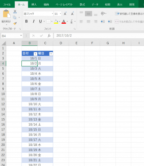The height and width of the screenshot is (166, 144).
Task: Expand the font size dropdown showing 11
Action: tap(60, 14)
